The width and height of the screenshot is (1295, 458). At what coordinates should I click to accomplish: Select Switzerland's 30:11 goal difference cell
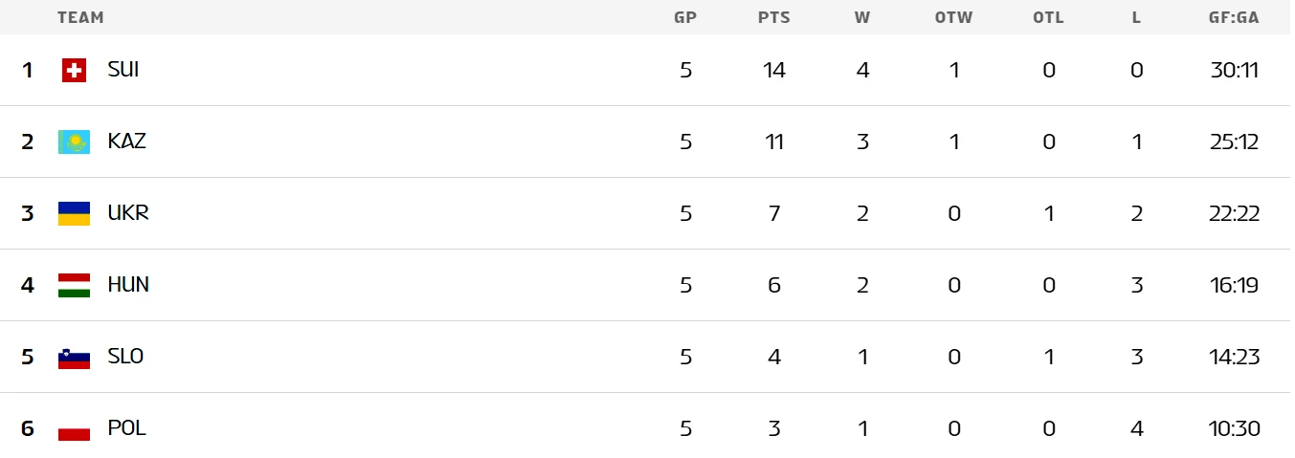(x=1234, y=70)
